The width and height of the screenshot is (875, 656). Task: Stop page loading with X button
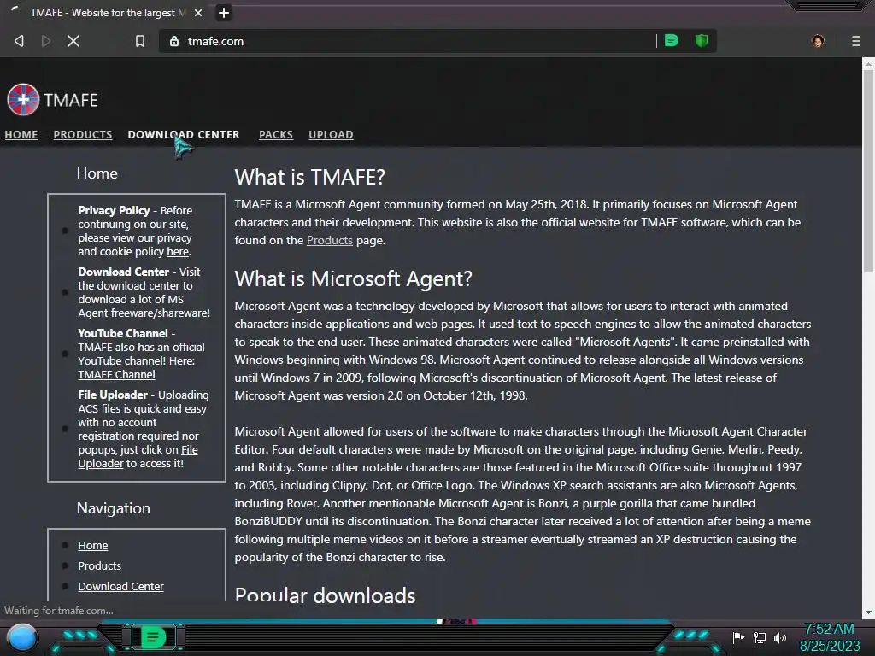[x=73, y=41]
